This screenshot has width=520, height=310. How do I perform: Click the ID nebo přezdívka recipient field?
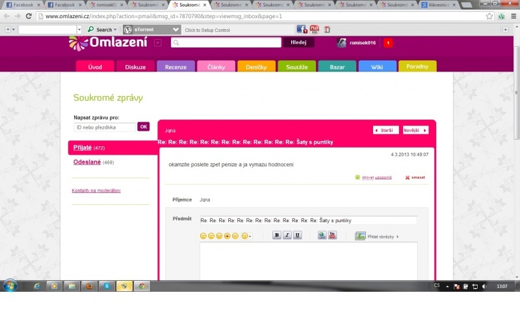tap(105, 127)
